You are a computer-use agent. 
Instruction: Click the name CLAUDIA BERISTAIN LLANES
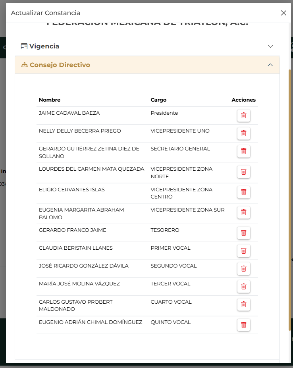(x=76, y=248)
